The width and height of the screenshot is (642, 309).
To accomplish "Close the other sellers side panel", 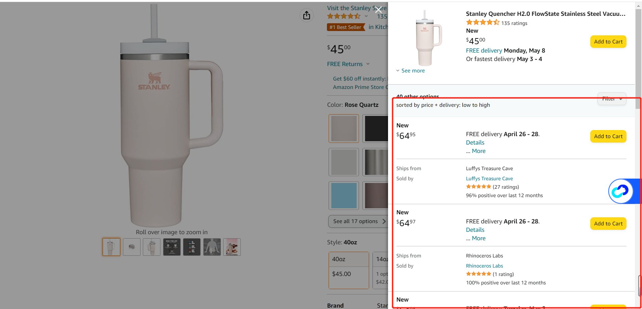I will [x=379, y=10].
